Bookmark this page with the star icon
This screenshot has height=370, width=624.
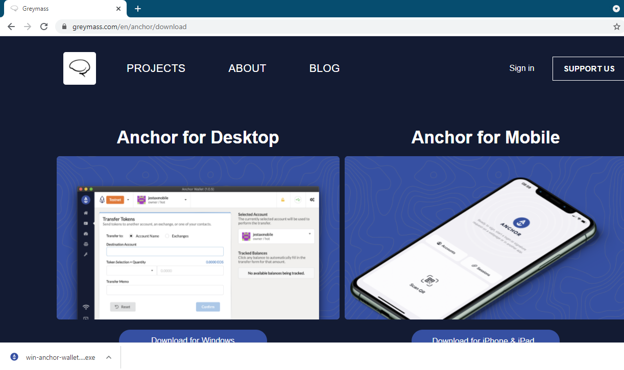click(617, 27)
